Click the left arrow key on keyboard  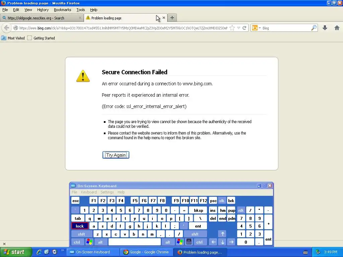coord(213,242)
